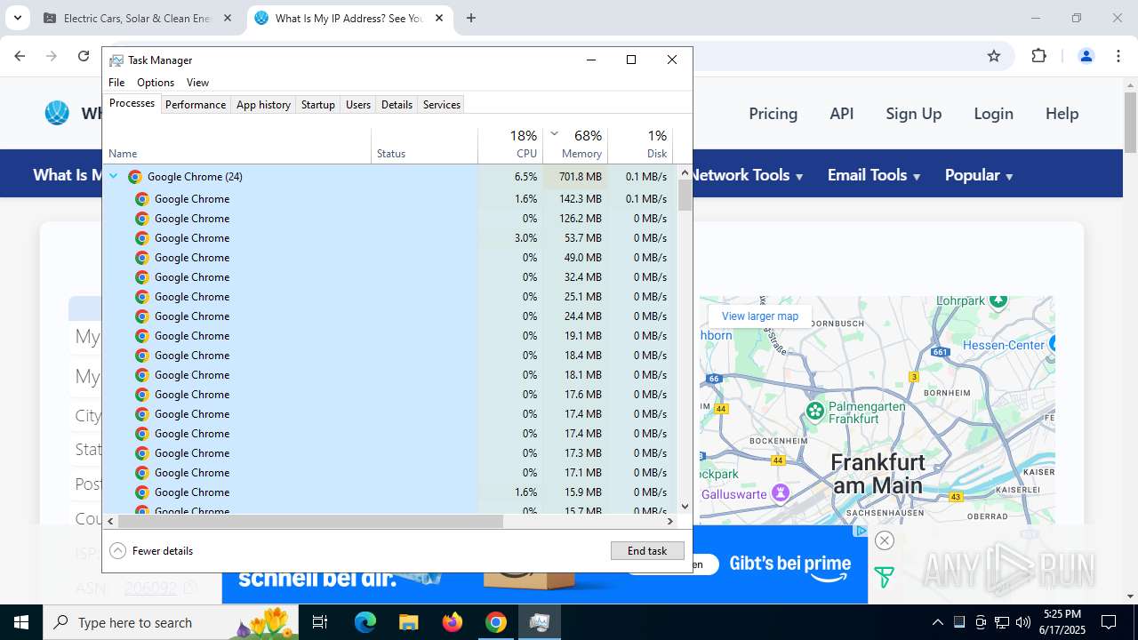Expand the Popular dropdown menu
Screen dimensions: 1138x640
(979, 175)
